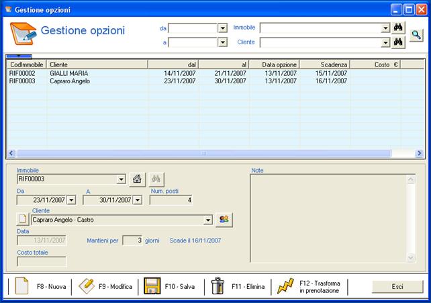431x303 pixels.
Task: Click the Costo totale field
Action: click(42, 261)
